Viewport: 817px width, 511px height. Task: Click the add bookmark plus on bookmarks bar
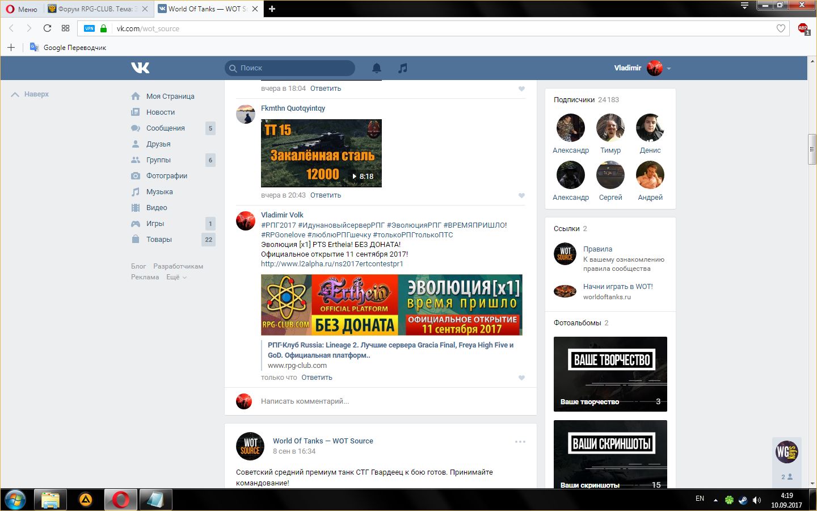pos(11,47)
